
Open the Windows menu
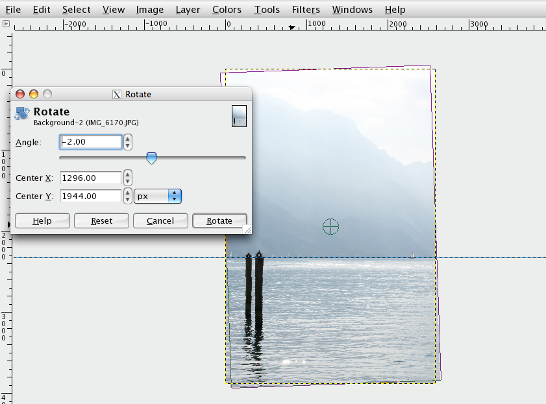(x=352, y=9)
